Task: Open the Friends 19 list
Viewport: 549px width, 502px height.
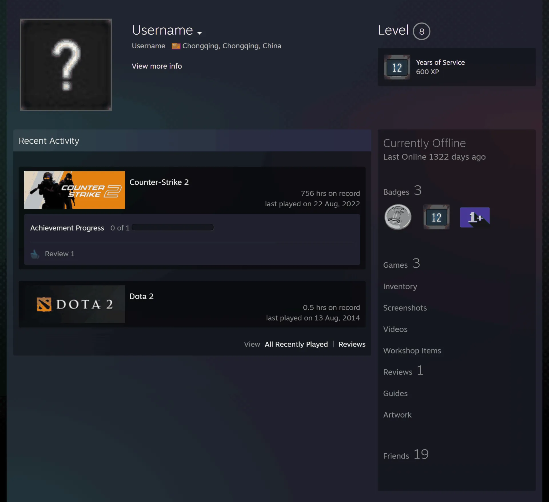Action: (x=406, y=454)
